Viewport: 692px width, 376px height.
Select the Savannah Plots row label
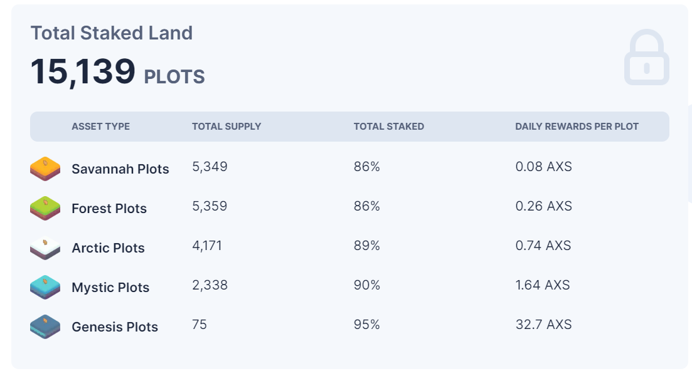(120, 169)
